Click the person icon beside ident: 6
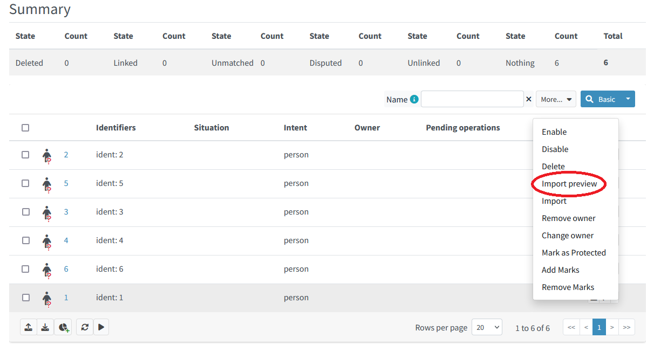 pos(47,269)
